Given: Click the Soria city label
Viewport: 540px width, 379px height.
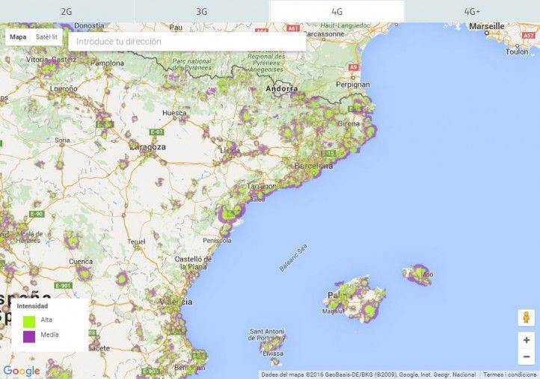Looking at the screenshot, I should point(62,140).
